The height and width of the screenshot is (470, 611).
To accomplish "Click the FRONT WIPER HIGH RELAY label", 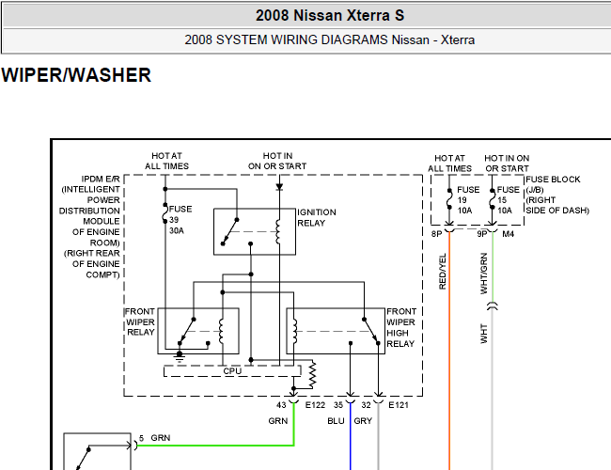I will (401, 328).
